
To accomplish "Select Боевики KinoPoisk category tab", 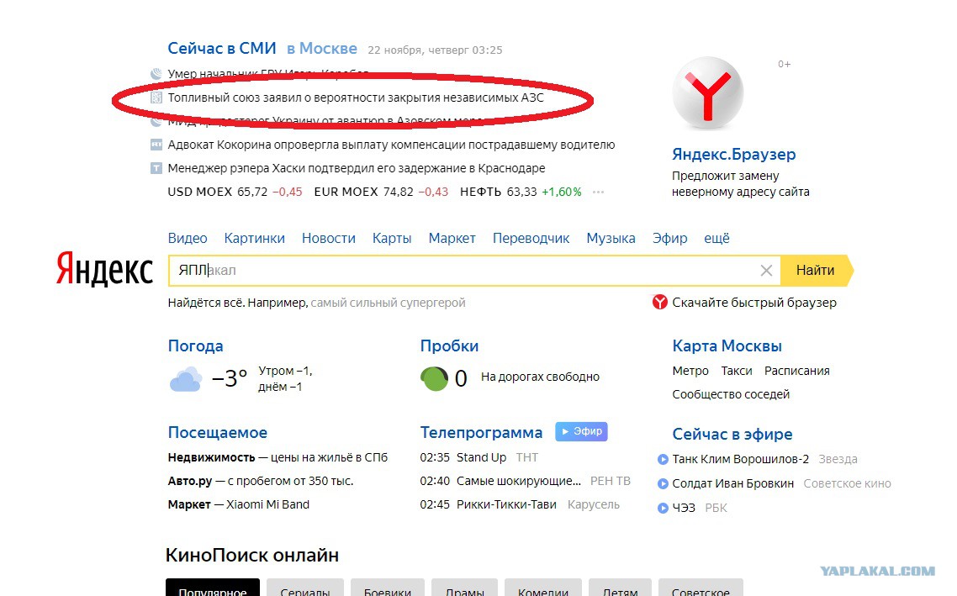I will coord(388,588).
